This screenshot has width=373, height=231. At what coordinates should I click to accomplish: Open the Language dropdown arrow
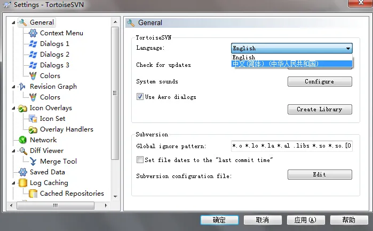coord(348,49)
